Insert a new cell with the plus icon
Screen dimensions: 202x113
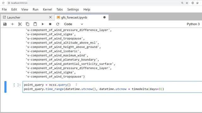tap(13, 24)
